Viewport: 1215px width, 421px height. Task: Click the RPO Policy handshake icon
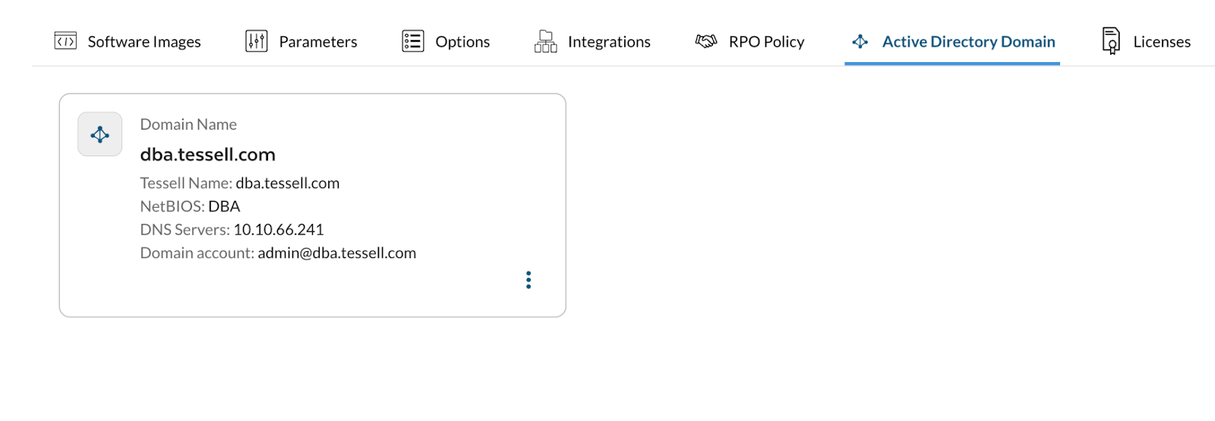[706, 41]
